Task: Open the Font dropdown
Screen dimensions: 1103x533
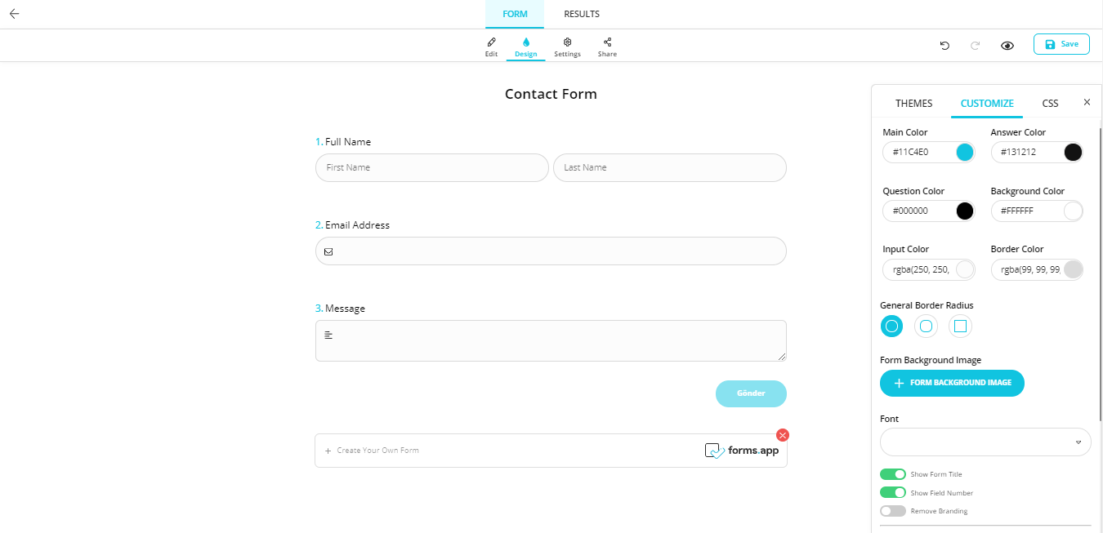Action: 985,442
